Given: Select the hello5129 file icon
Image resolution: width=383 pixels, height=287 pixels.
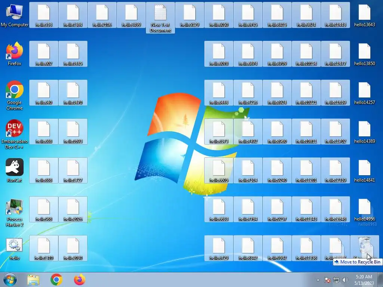Looking at the screenshot, I should point(190,15).
